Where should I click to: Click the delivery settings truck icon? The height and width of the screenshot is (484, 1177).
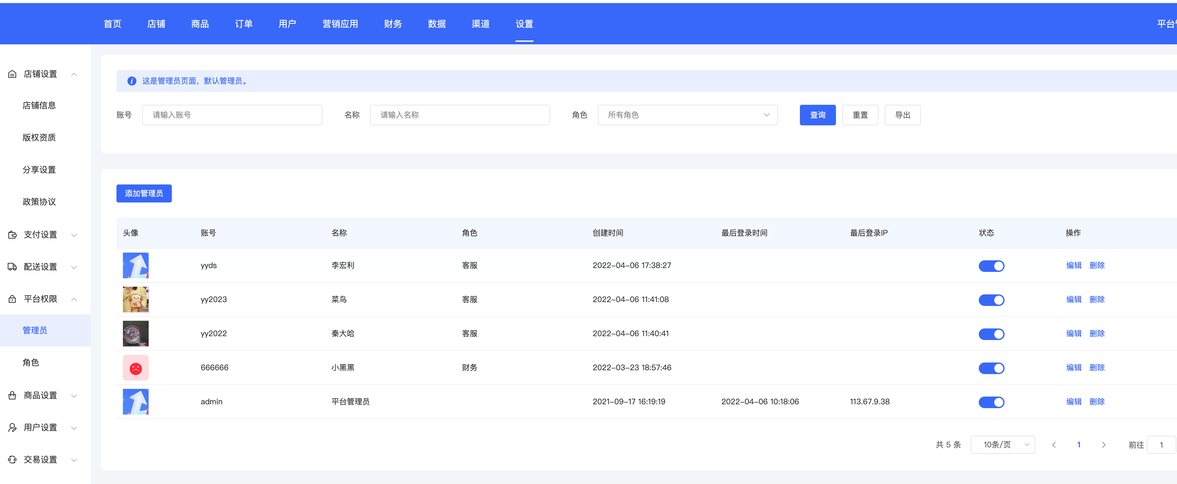tap(12, 267)
